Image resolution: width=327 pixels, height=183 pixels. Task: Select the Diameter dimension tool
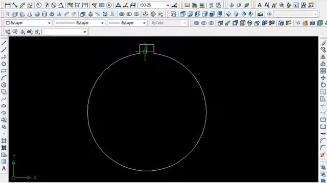[x=54, y=5]
